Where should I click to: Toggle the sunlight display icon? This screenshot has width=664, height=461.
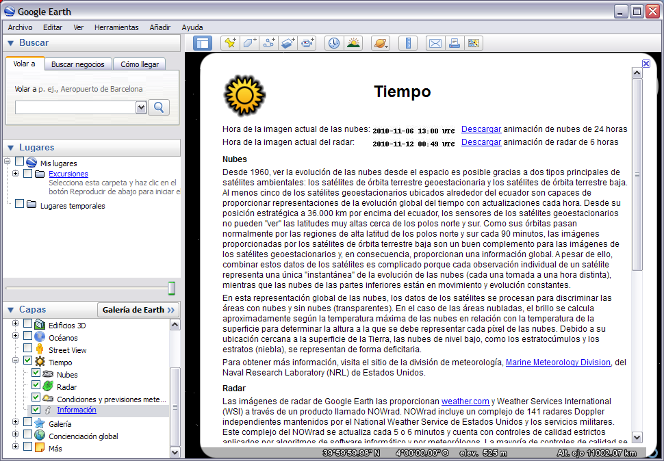tap(353, 43)
